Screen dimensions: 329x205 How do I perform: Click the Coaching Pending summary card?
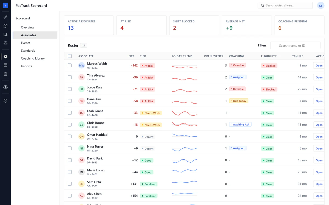pos(299,25)
